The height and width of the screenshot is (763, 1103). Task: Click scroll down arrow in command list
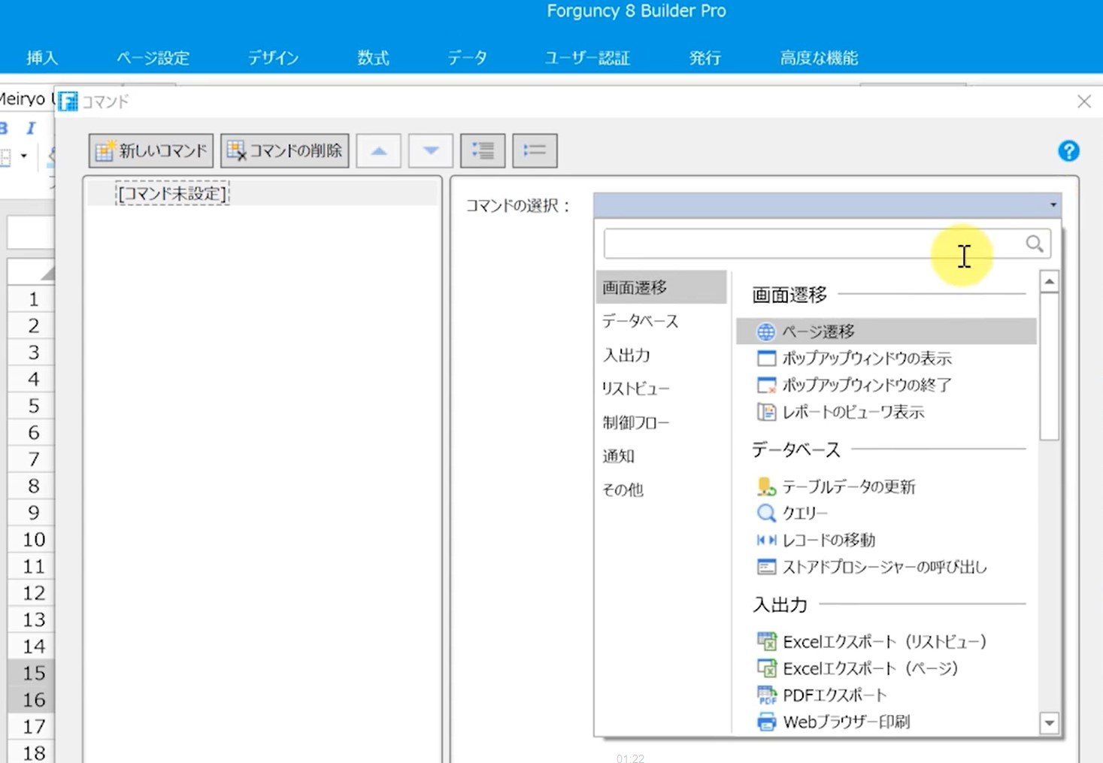pos(1049,723)
